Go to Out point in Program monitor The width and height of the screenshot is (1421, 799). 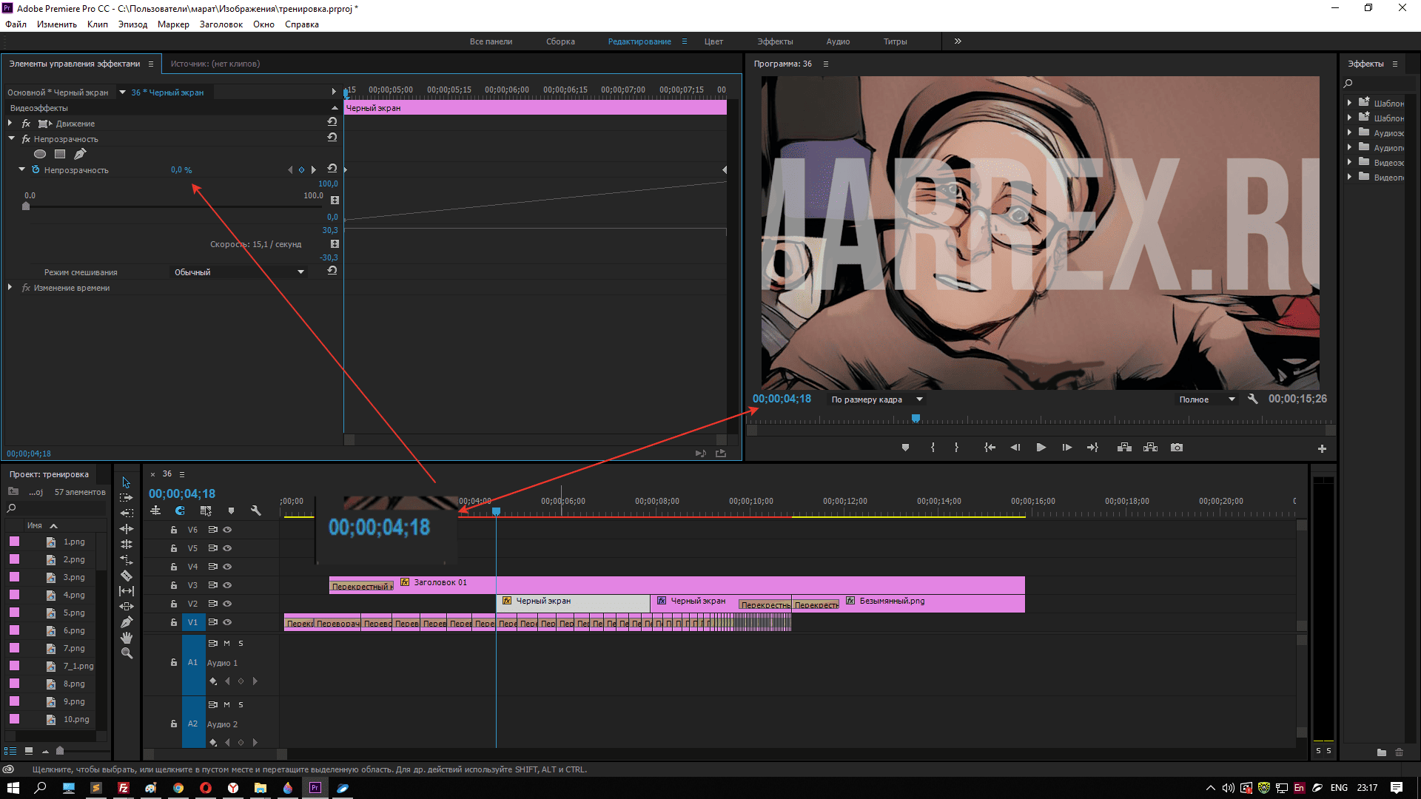pyautogui.click(x=1092, y=448)
